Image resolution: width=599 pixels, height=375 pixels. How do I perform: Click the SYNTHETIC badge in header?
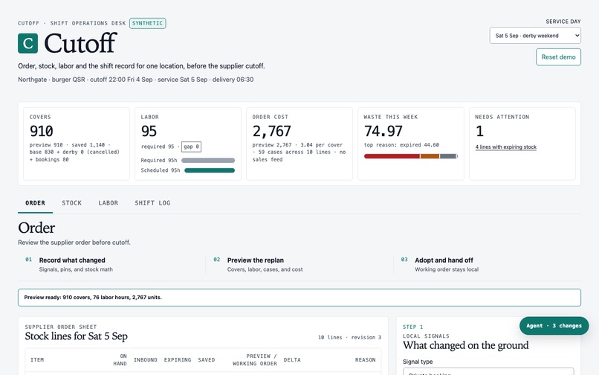click(x=147, y=23)
